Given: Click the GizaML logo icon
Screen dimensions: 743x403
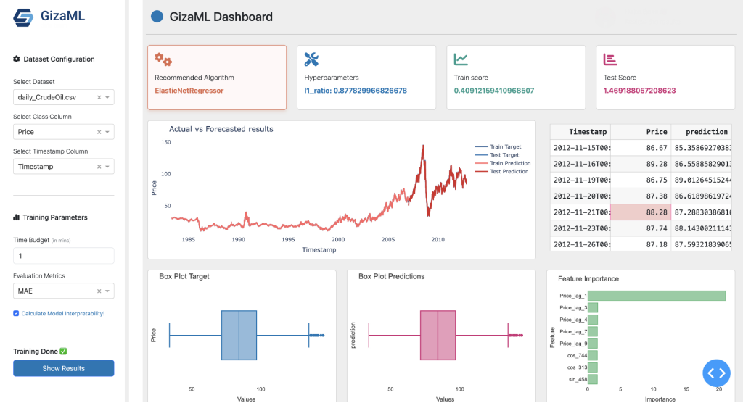Looking at the screenshot, I should pos(23,17).
